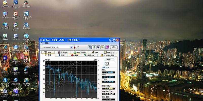Switch to the 错误扫描 tab

pos(89,55)
